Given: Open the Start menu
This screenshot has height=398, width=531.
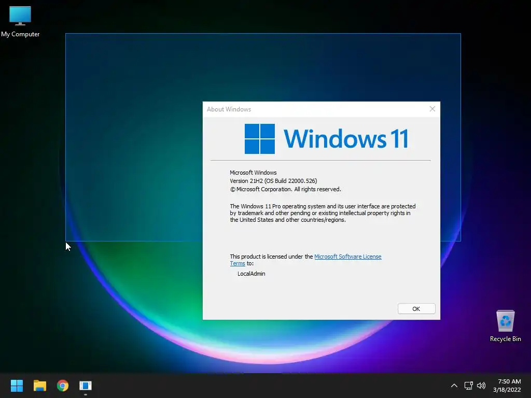Looking at the screenshot, I should (x=17, y=386).
